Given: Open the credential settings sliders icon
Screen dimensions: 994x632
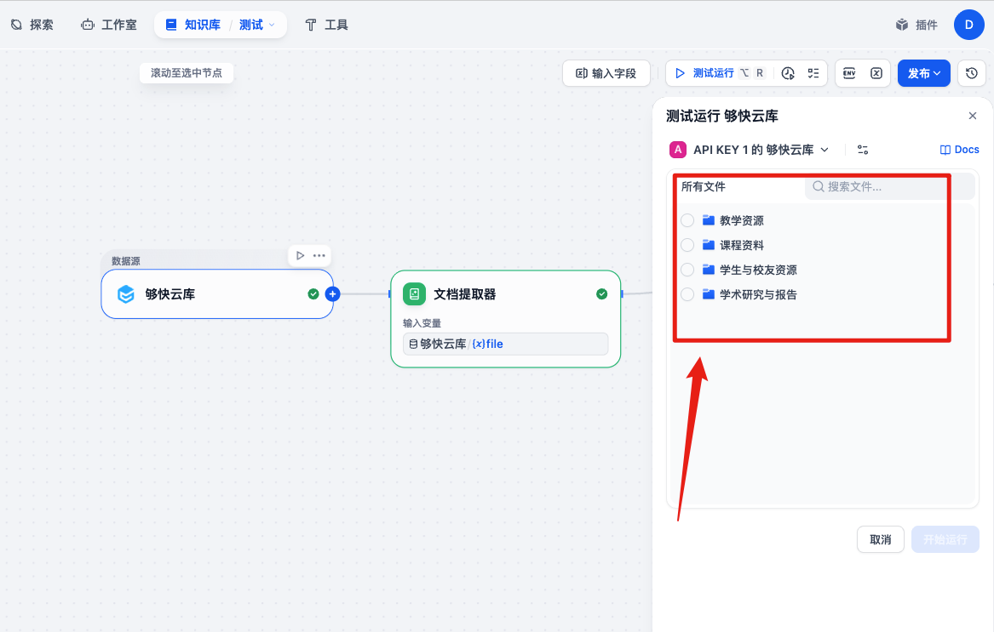Looking at the screenshot, I should click(863, 150).
